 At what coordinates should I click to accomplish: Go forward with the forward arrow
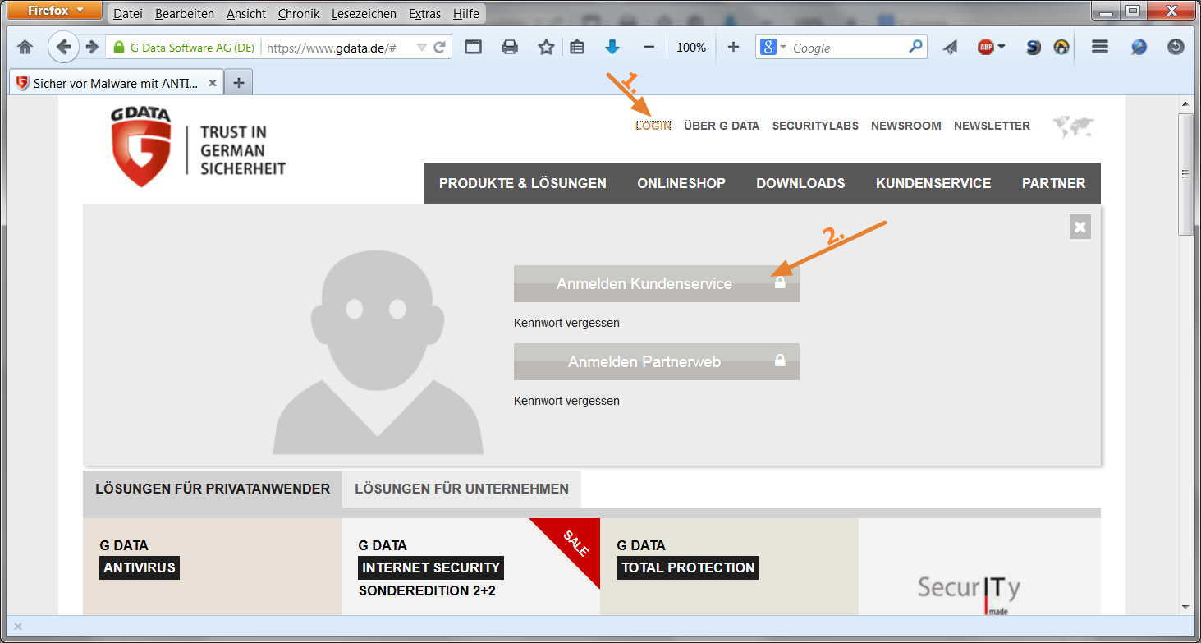coord(92,47)
